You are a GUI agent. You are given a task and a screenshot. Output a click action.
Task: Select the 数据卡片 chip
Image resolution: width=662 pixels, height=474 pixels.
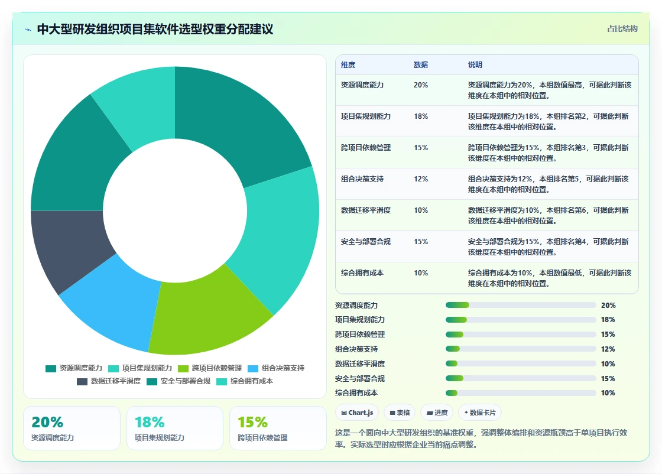tap(480, 413)
